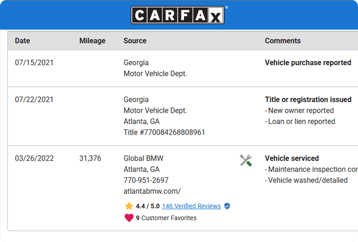Click Atlanta, GA under Global BMW
Viewport: 358px width, 242px height.
click(142, 169)
